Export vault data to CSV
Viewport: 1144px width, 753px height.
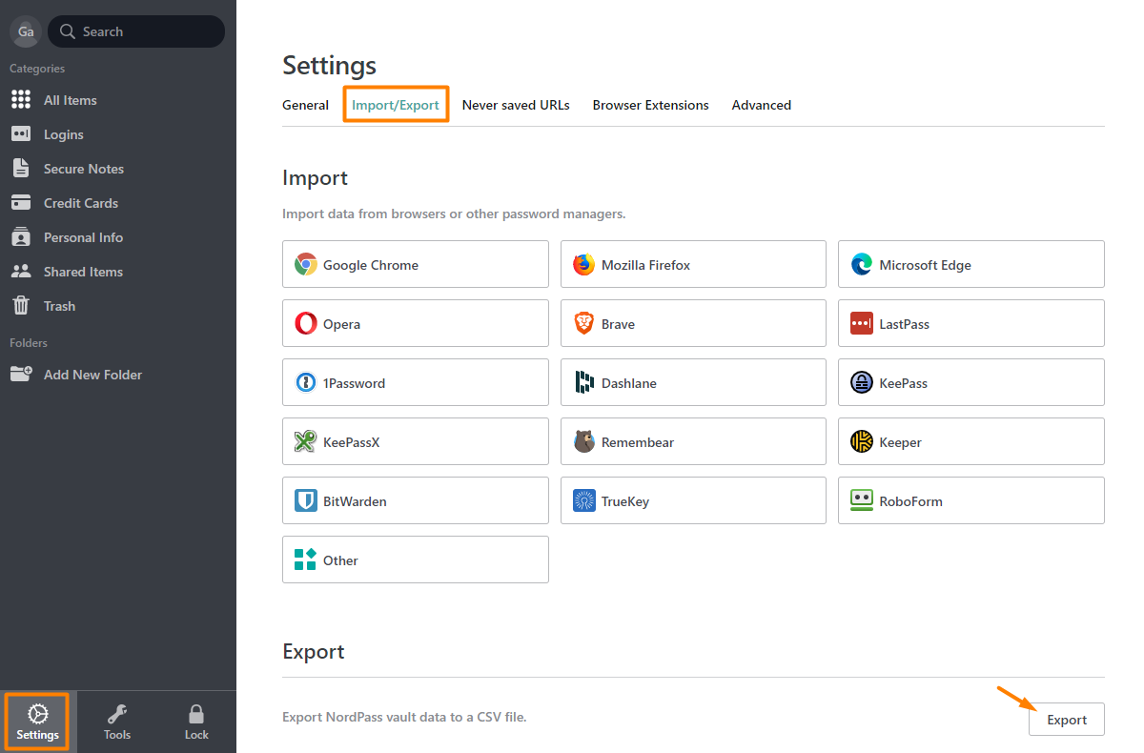1067,720
